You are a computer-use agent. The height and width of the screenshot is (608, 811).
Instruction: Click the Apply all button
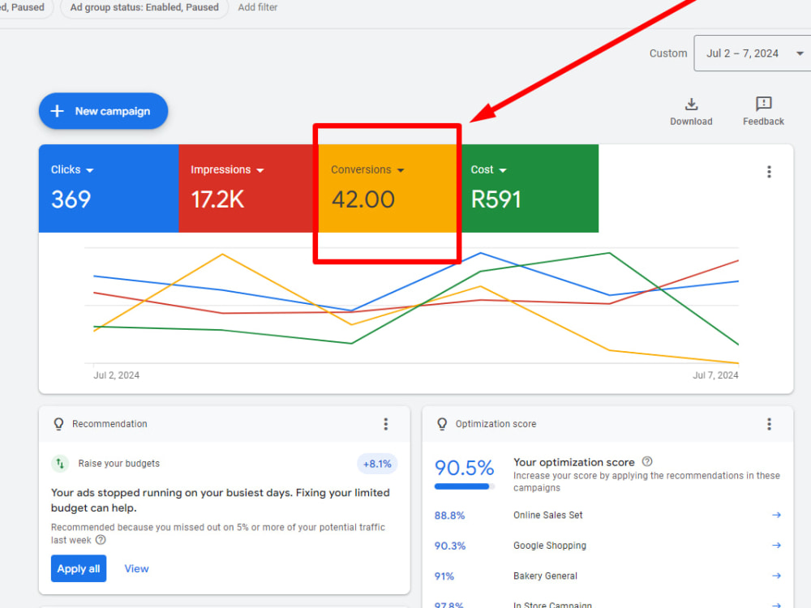[x=79, y=569]
